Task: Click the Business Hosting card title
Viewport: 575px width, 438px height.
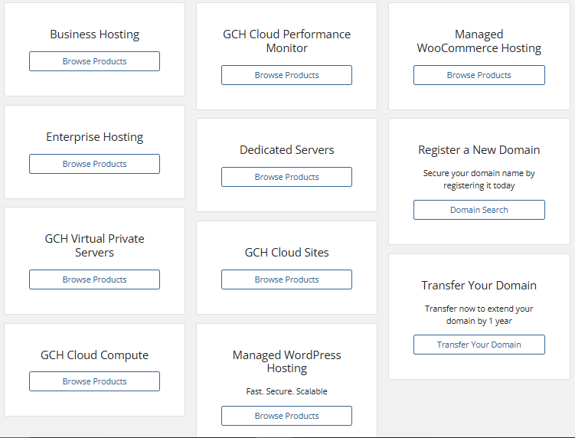Action: click(94, 34)
